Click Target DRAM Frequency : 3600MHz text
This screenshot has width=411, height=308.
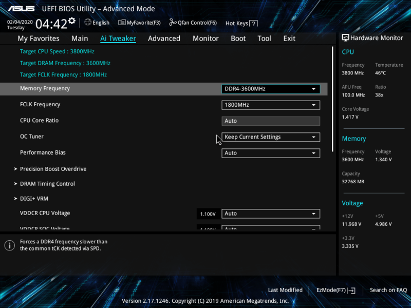(x=65, y=63)
